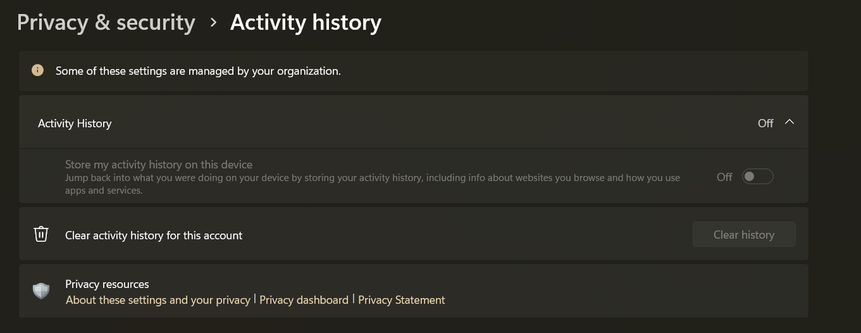
Task: Click the Off status beside Activity History
Action: click(x=765, y=123)
